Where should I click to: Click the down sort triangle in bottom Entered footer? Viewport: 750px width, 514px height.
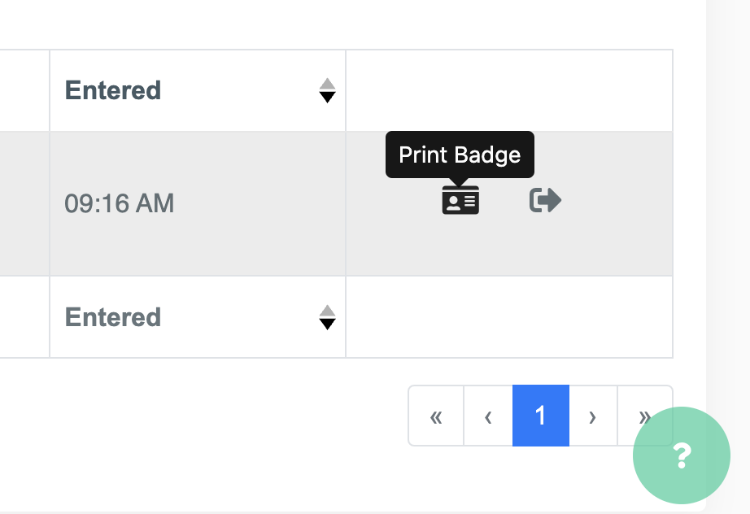327,325
